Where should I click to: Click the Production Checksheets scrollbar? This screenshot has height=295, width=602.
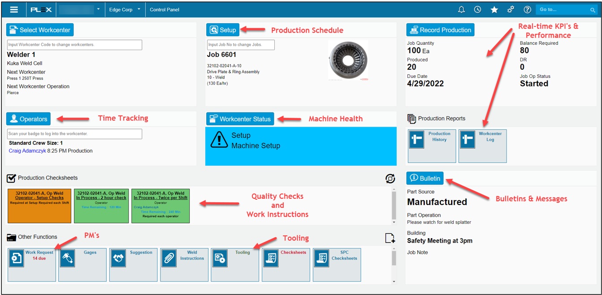tap(394, 205)
